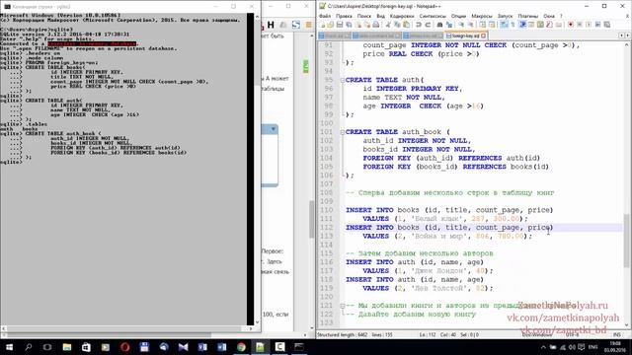The image size is (632, 355).
Task: Open dropdown arrow in middle window panel
Action: pyautogui.click(x=274, y=129)
